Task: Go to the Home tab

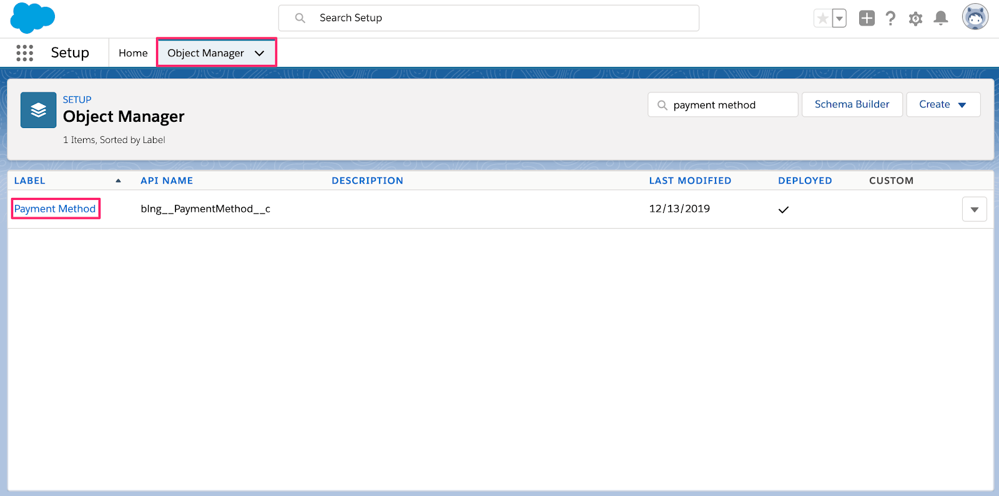Action: pyautogui.click(x=133, y=53)
